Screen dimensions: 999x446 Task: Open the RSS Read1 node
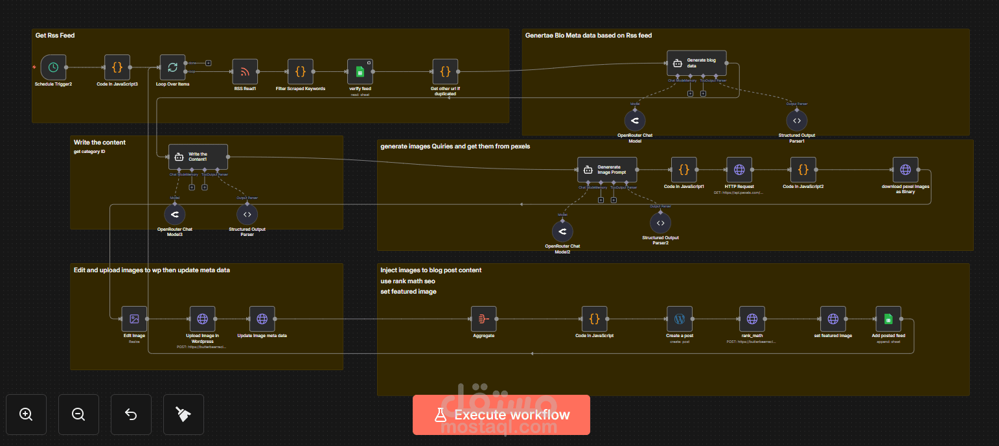point(245,71)
